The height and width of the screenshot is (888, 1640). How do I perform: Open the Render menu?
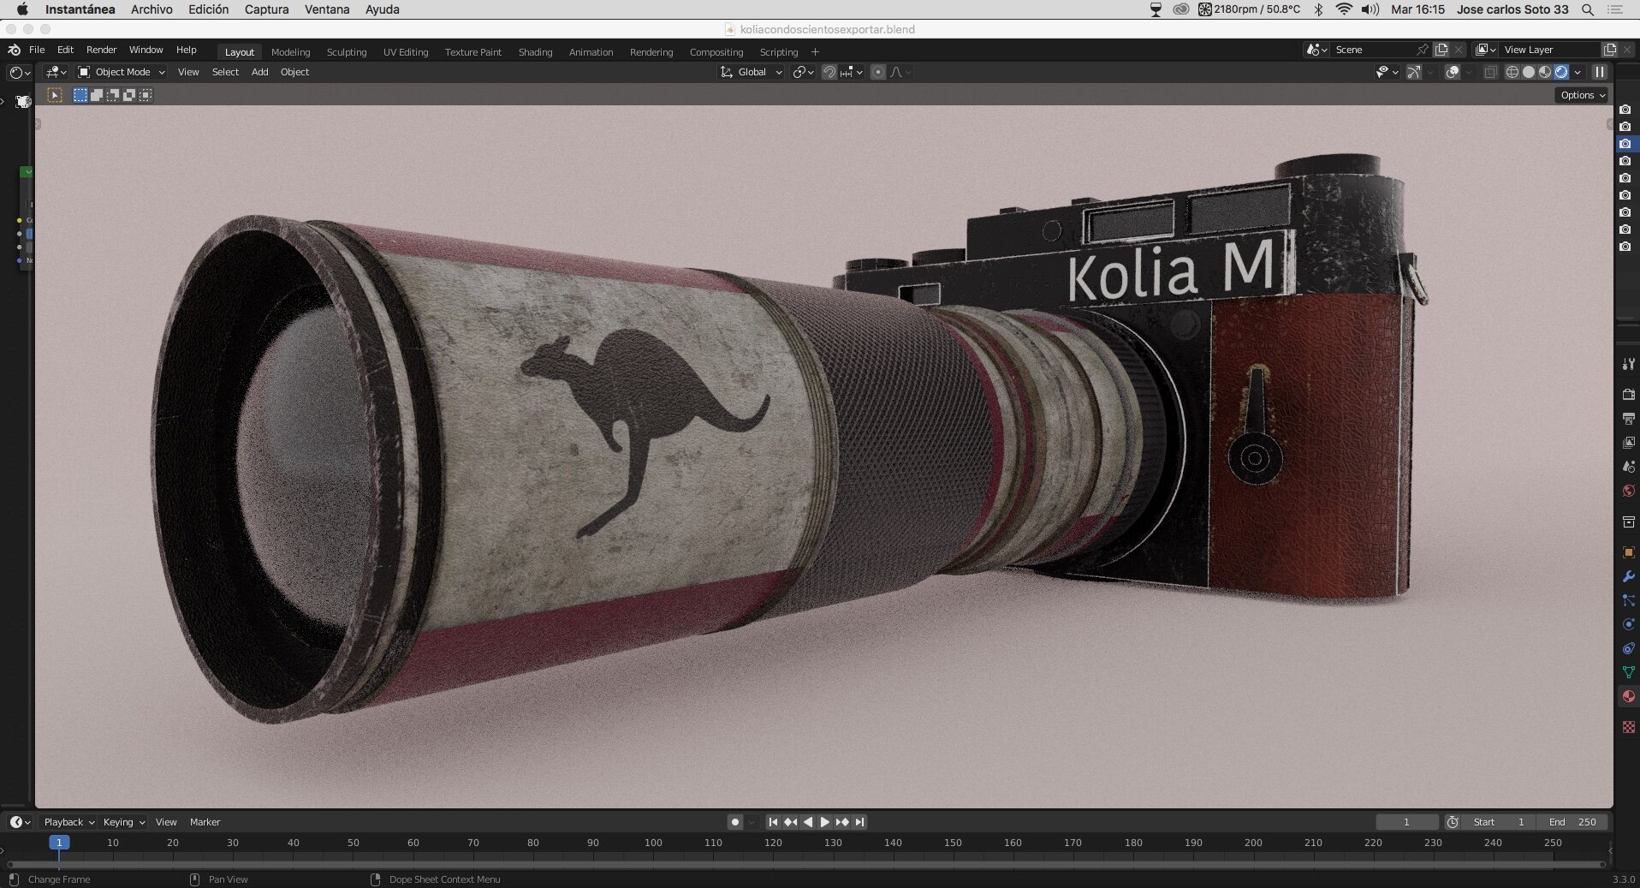(x=101, y=50)
